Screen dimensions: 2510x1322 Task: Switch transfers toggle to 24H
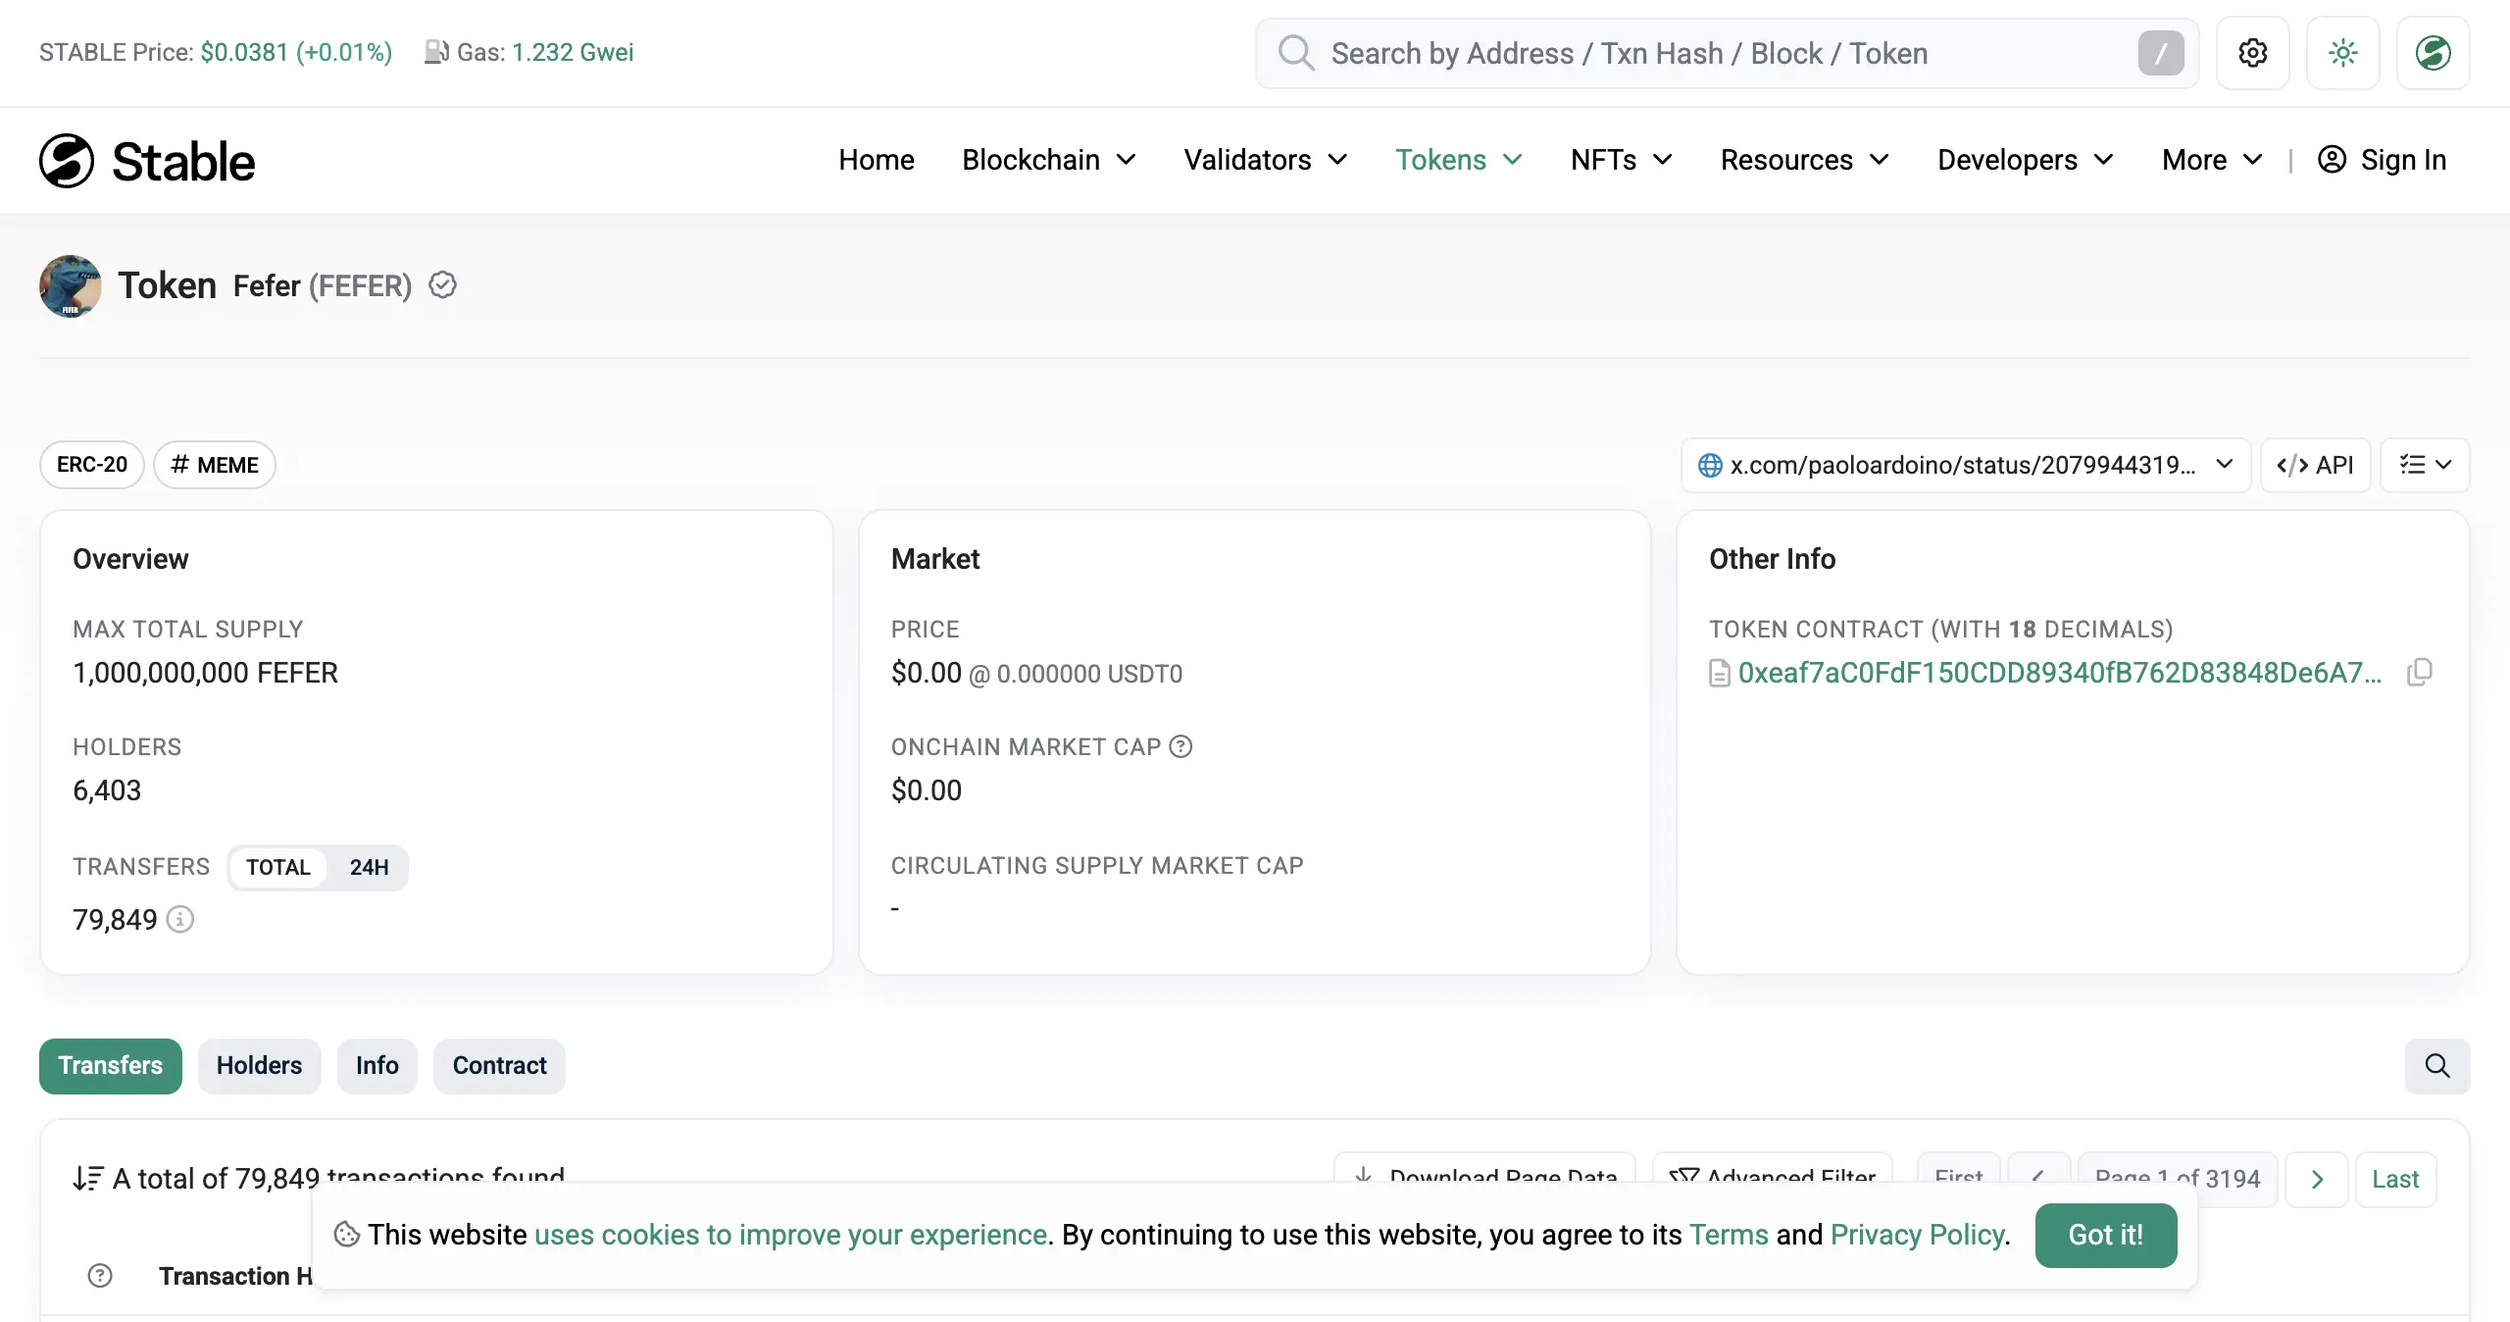click(x=369, y=868)
